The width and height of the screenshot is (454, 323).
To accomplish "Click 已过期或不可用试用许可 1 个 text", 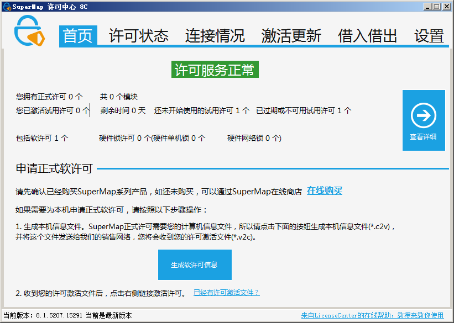I will pyautogui.click(x=304, y=110).
